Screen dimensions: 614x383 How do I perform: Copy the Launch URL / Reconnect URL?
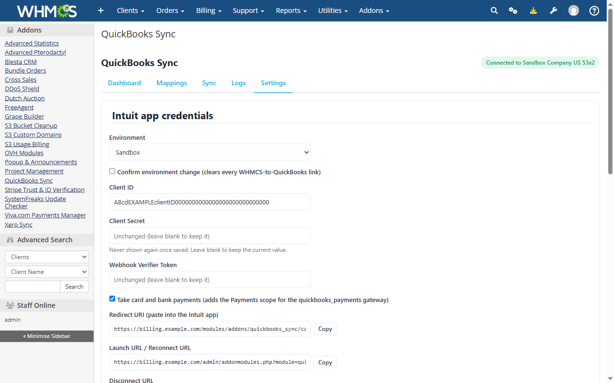(325, 362)
